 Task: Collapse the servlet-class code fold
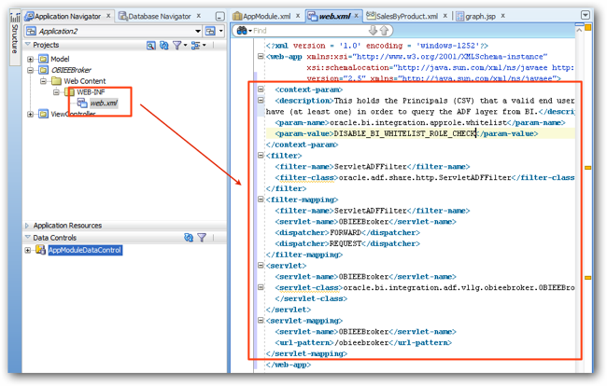[261, 287]
